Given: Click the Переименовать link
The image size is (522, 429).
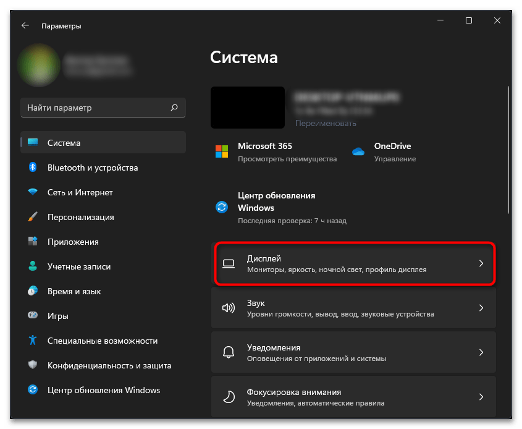Looking at the screenshot, I should point(326,123).
